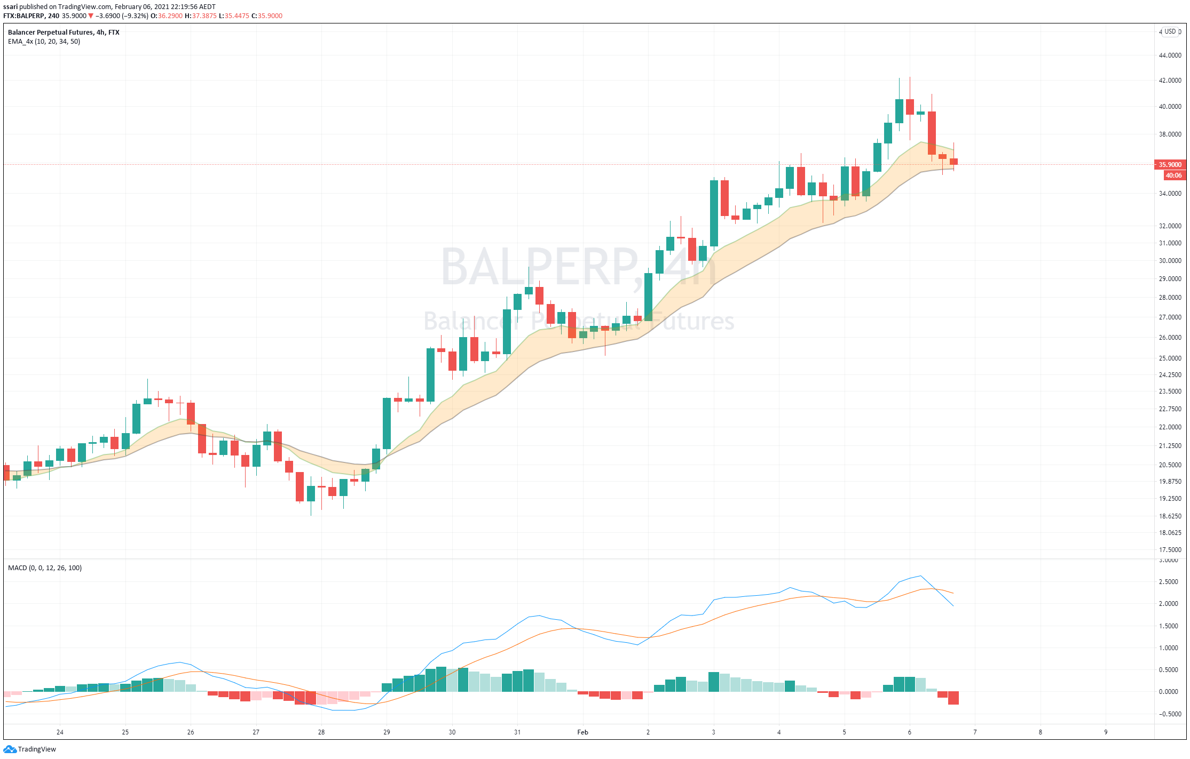Viewport: 1190px width, 759px height.
Task: Click the 'Balancer Perpetual Futures, 4h, FTX' title
Action: pos(64,33)
